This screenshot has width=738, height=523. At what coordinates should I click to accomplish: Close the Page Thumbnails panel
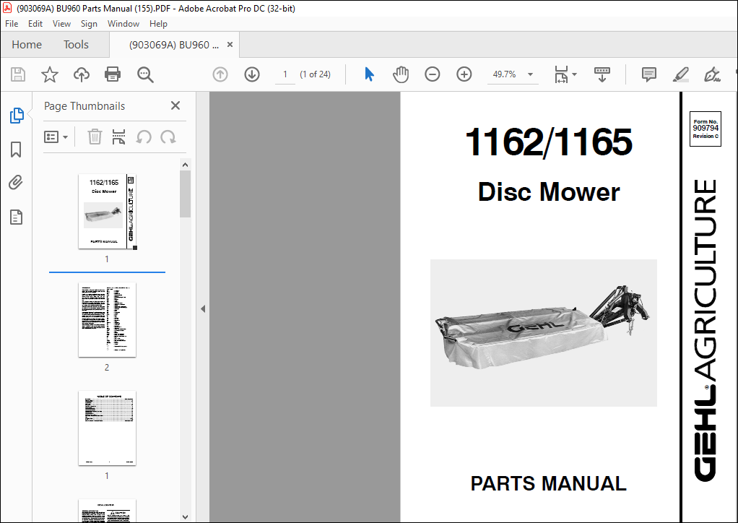tap(175, 105)
